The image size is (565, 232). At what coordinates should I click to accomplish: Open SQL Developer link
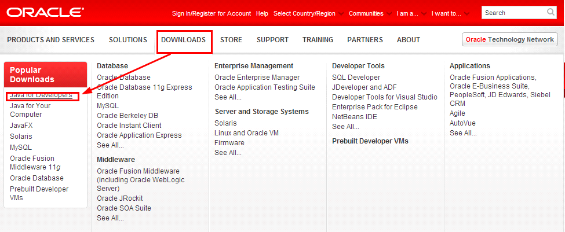click(x=356, y=78)
